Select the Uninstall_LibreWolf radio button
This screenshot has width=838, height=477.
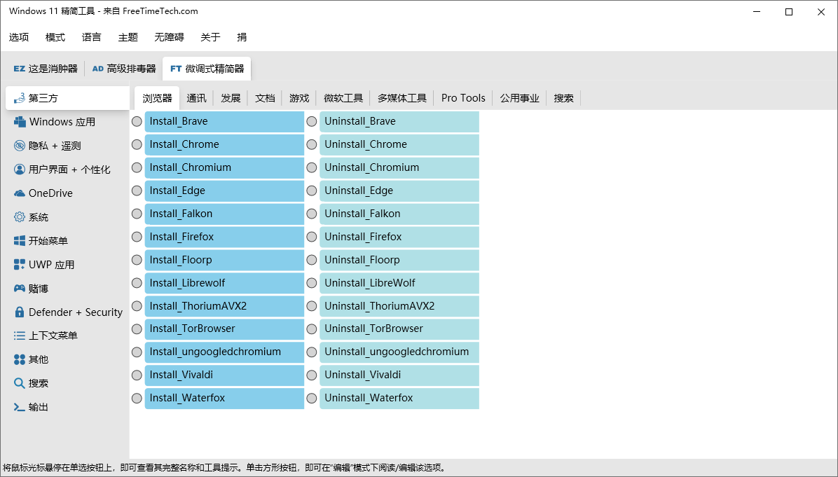coord(312,283)
